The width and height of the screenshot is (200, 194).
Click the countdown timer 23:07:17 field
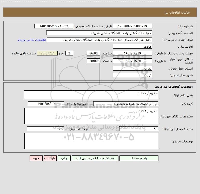[x=47, y=53]
